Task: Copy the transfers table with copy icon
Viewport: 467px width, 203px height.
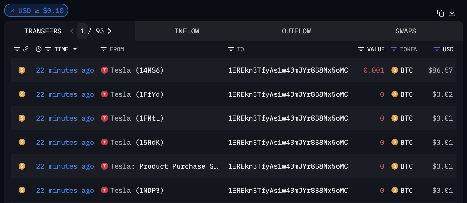Action: tap(440, 13)
